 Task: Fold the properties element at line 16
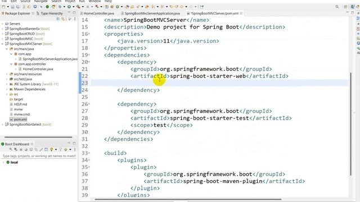point(89,34)
